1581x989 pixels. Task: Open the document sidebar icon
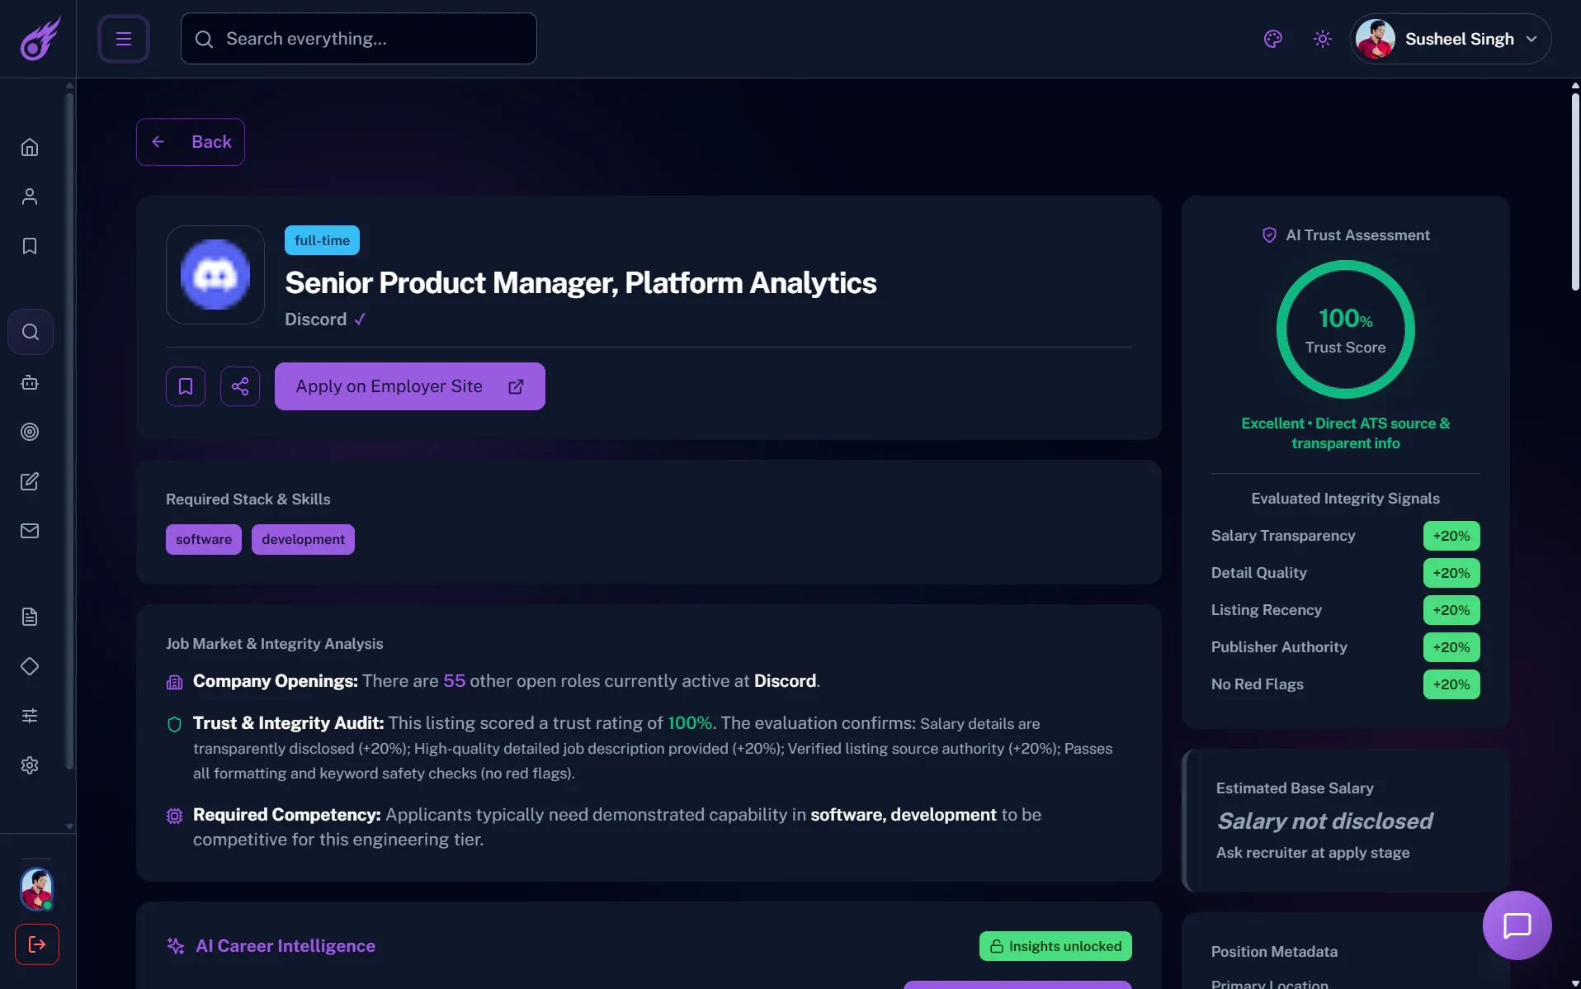(30, 617)
